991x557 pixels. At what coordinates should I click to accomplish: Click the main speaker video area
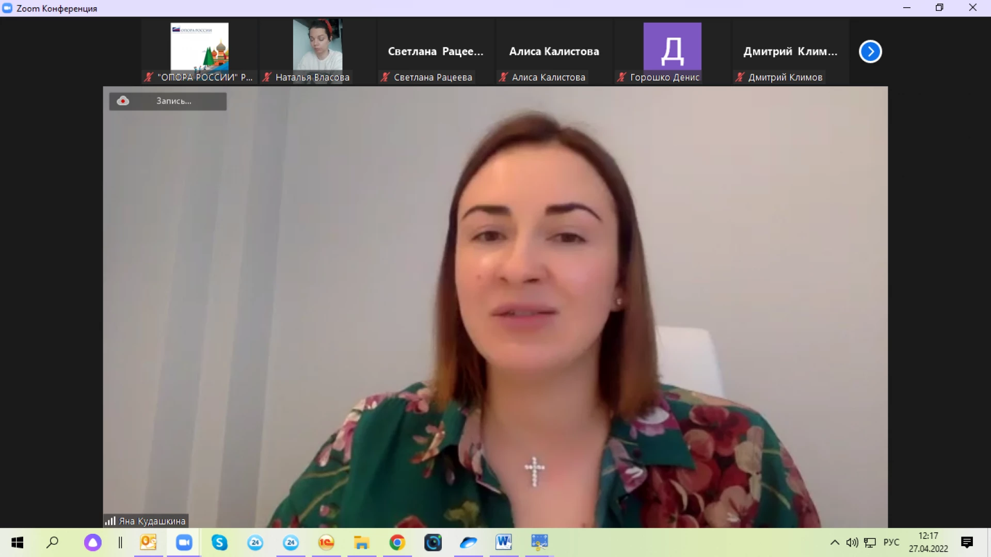pyautogui.click(x=495, y=307)
